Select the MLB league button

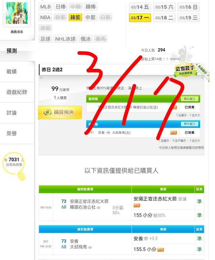click(x=45, y=7)
